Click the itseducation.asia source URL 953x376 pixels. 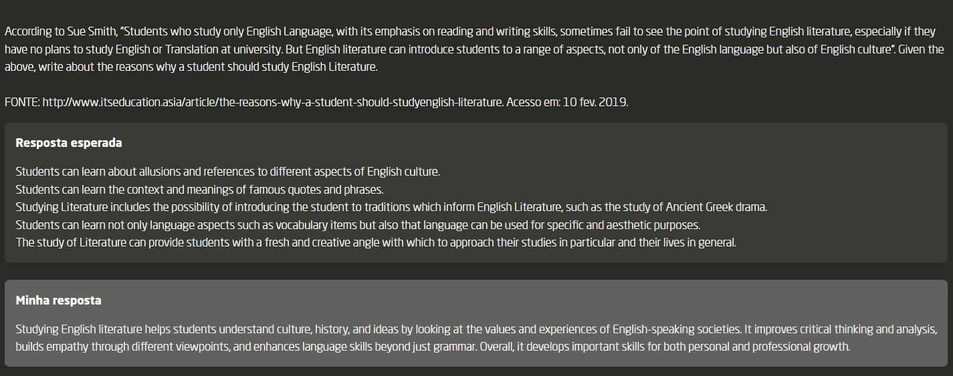coord(272,103)
